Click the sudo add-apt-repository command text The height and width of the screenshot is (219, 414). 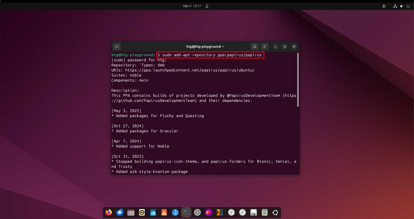point(212,55)
